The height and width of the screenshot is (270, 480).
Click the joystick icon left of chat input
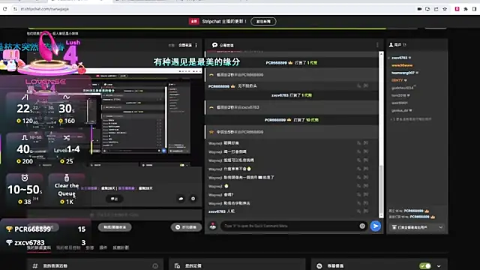click(213, 226)
